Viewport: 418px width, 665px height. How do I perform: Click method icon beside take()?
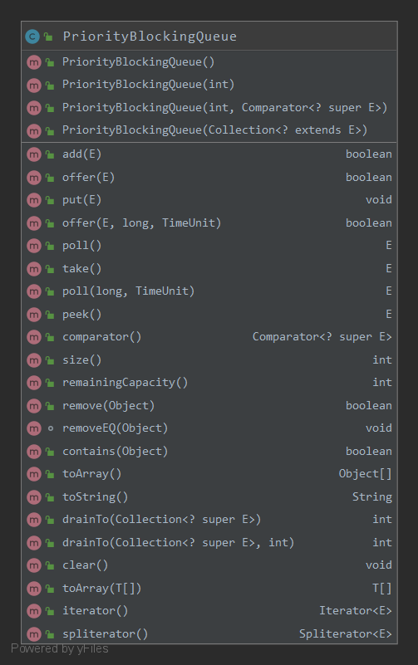point(33,269)
